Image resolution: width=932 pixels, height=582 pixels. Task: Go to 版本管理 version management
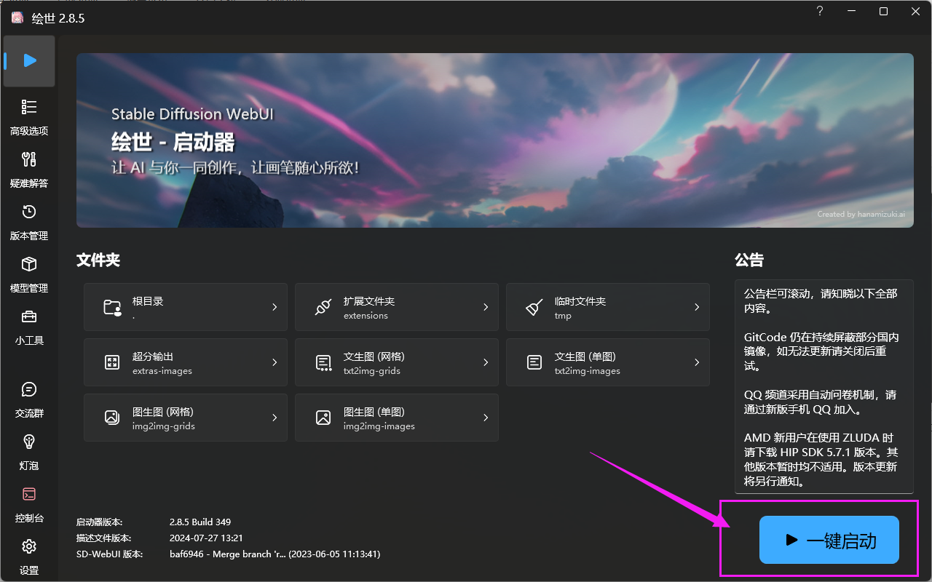pyautogui.click(x=29, y=222)
